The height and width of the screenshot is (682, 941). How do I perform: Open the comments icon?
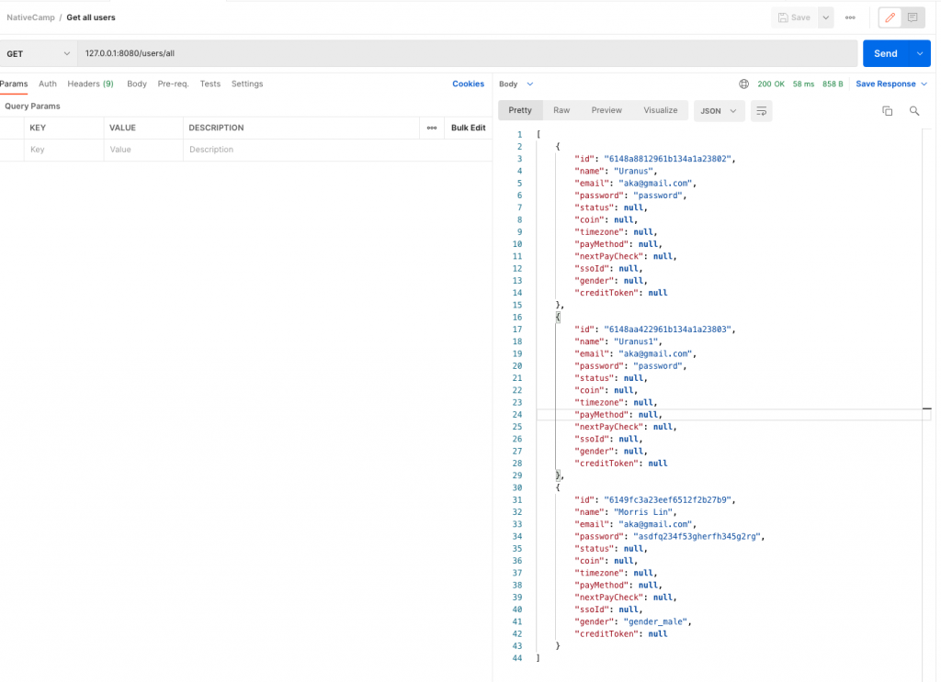[913, 18]
